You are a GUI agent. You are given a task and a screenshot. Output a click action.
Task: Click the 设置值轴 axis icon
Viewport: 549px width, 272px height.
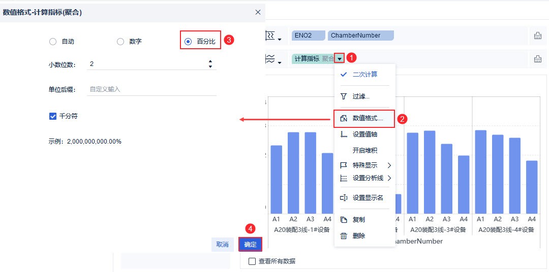pyautogui.click(x=344, y=134)
